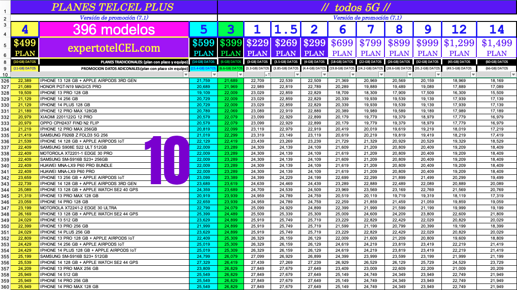This screenshot has width=517, height=290.
Task: Select the 'MOTOROLA XT2201-1 EDGE 30 PRO' cell
Action: tap(114, 153)
